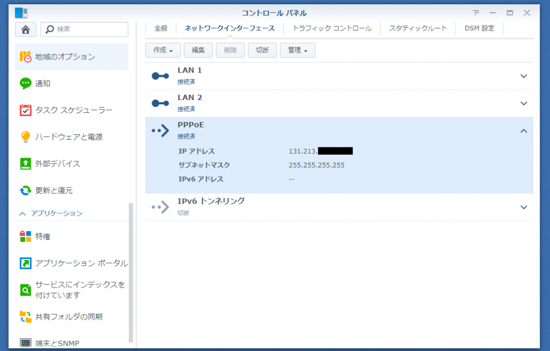550x351 pixels.
Task: Collapse the PPPoE details chevron
Action: (524, 131)
